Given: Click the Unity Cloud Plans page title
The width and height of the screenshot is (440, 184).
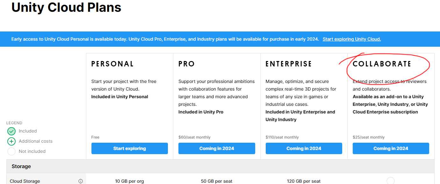Looking at the screenshot, I should coord(66,8).
